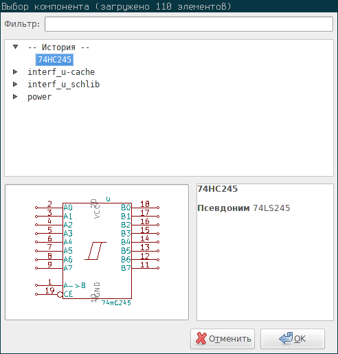
Task: Select the interf_u-cache library label
Action: click(61, 72)
